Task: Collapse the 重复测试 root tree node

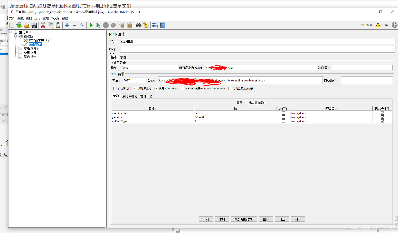Action: pyautogui.click(x=11, y=32)
